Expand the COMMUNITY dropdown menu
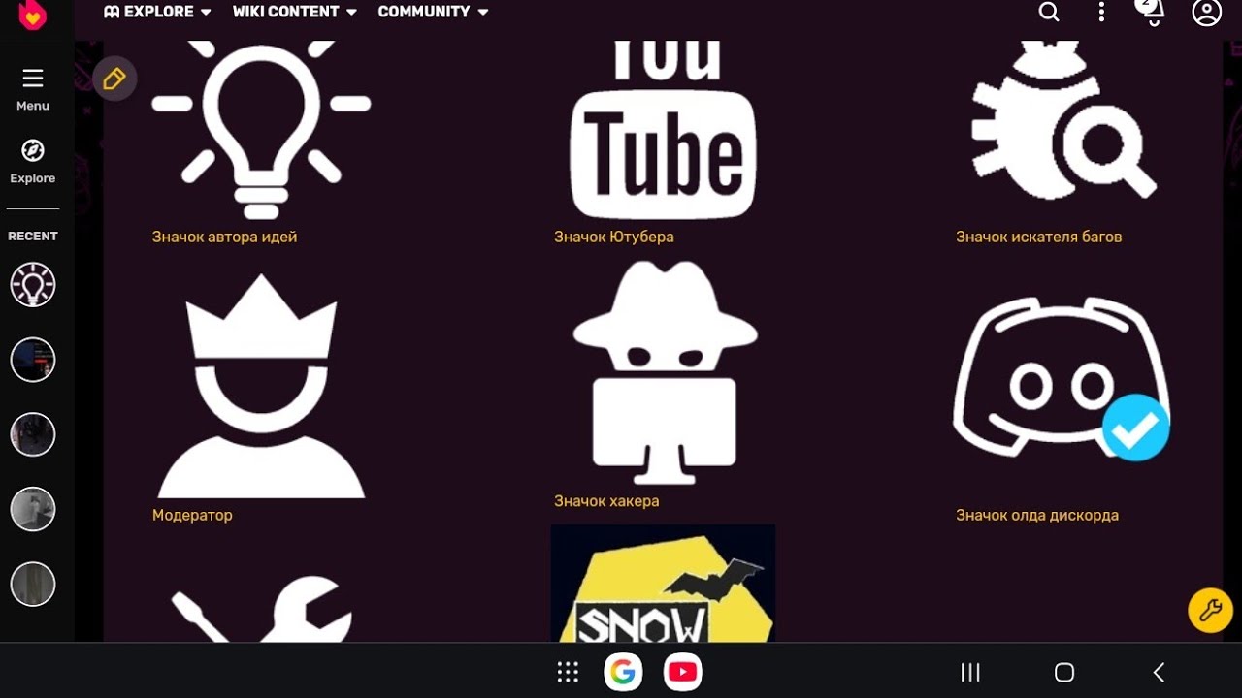The width and height of the screenshot is (1242, 698). coord(433,12)
